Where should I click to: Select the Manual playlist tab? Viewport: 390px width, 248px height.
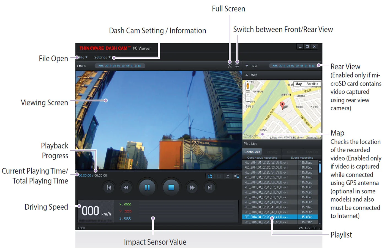coord(292,152)
